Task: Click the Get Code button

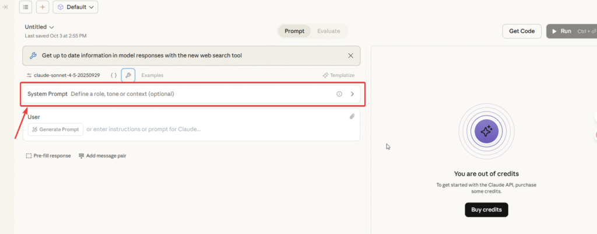Action: coord(521,31)
